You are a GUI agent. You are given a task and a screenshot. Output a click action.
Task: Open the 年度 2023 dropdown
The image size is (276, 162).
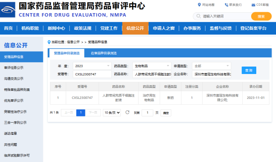point(92,66)
